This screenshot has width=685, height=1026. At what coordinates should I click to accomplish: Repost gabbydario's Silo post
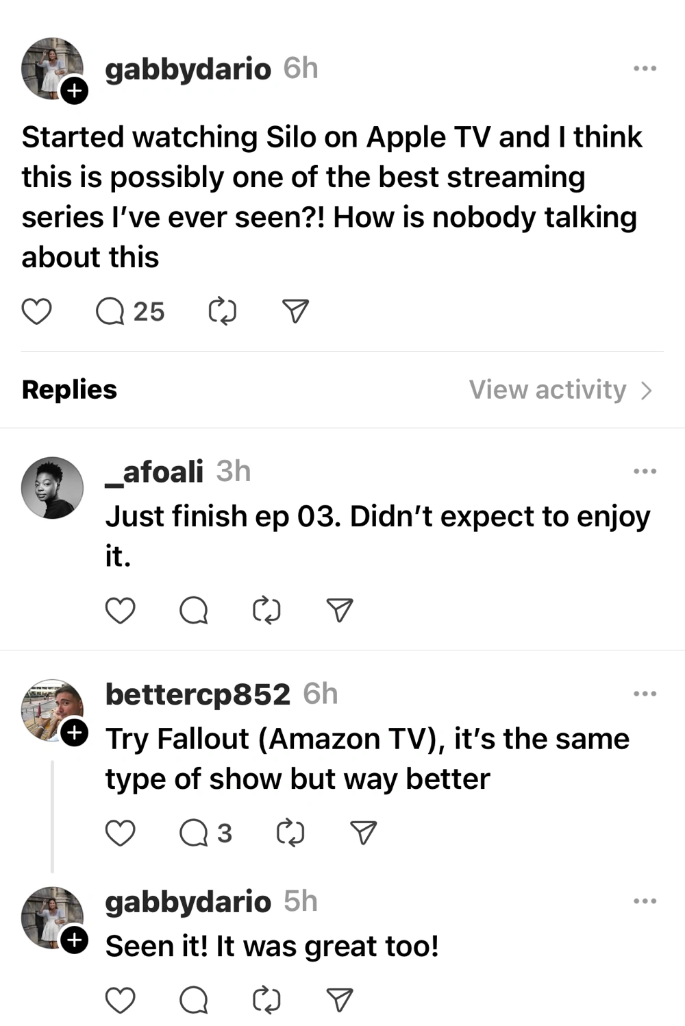222,312
